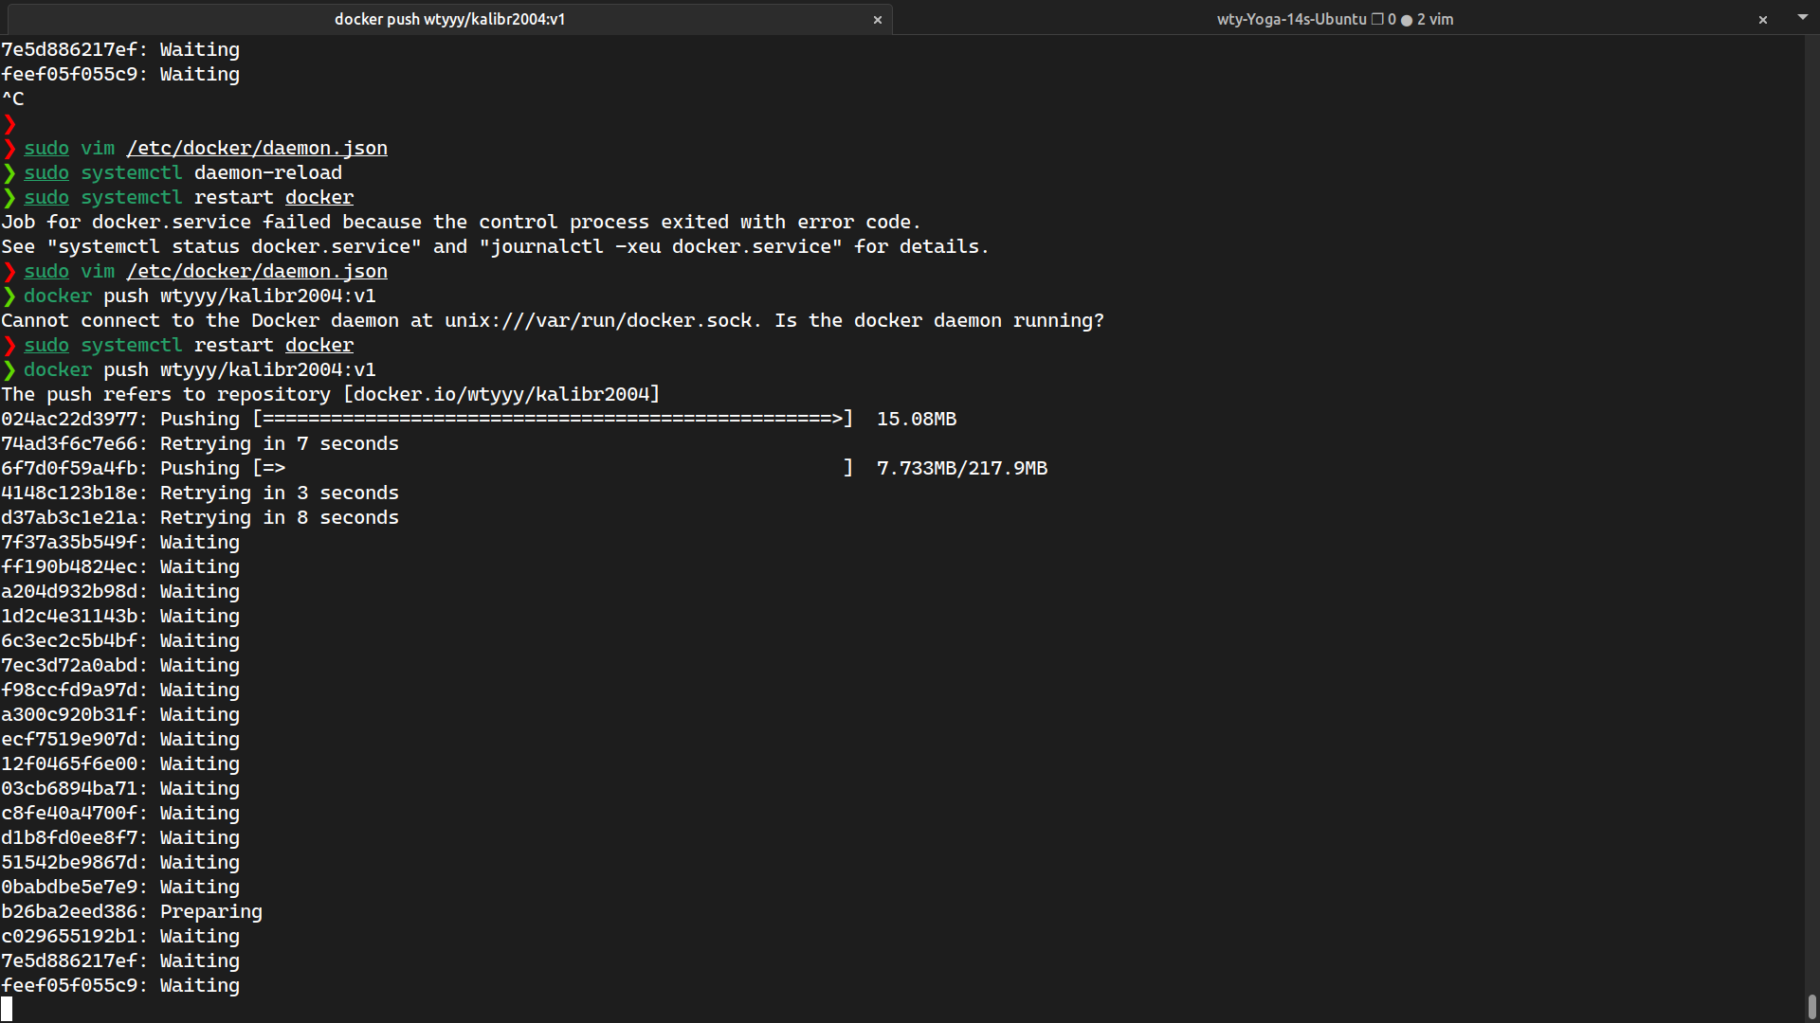Image resolution: width=1820 pixels, height=1023 pixels.
Task: Click "15.08MB" size value
Action: click(x=917, y=419)
